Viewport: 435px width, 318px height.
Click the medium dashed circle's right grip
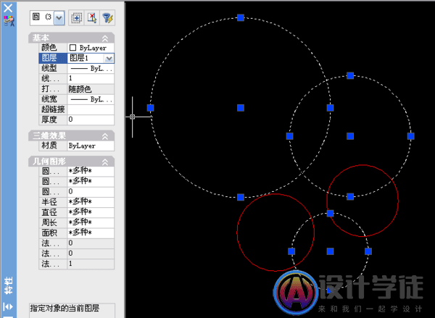click(x=410, y=136)
